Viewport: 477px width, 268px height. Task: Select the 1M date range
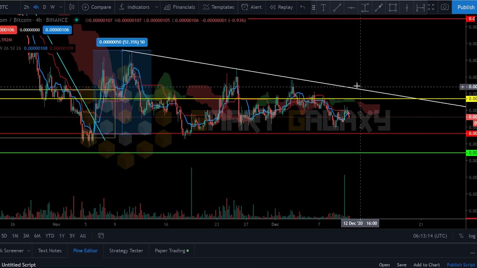click(15, 236)
